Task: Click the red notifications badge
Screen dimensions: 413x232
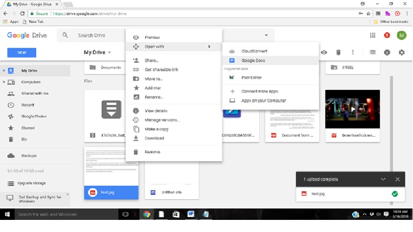Action: [387, 35]
